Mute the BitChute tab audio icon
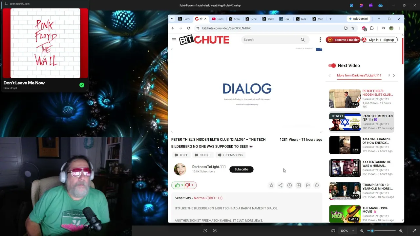420x236 pixels. coord(201,19)
